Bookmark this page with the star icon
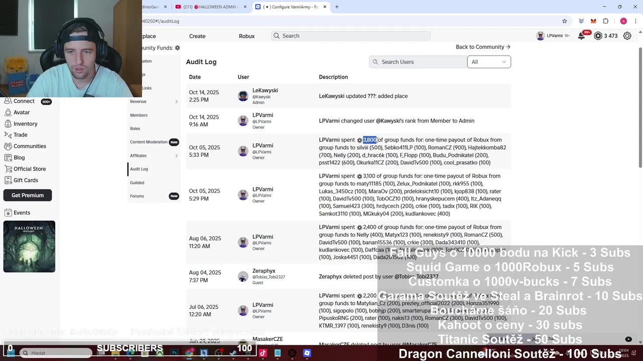 click(x=565, y=21)
